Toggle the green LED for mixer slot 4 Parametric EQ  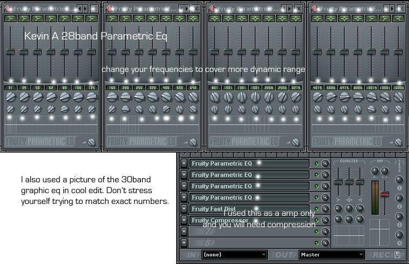[x=317, y=197]
